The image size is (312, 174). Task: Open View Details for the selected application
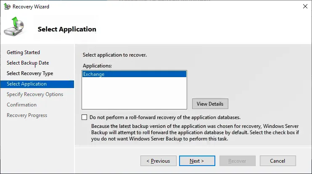click(x=210, y=104)
